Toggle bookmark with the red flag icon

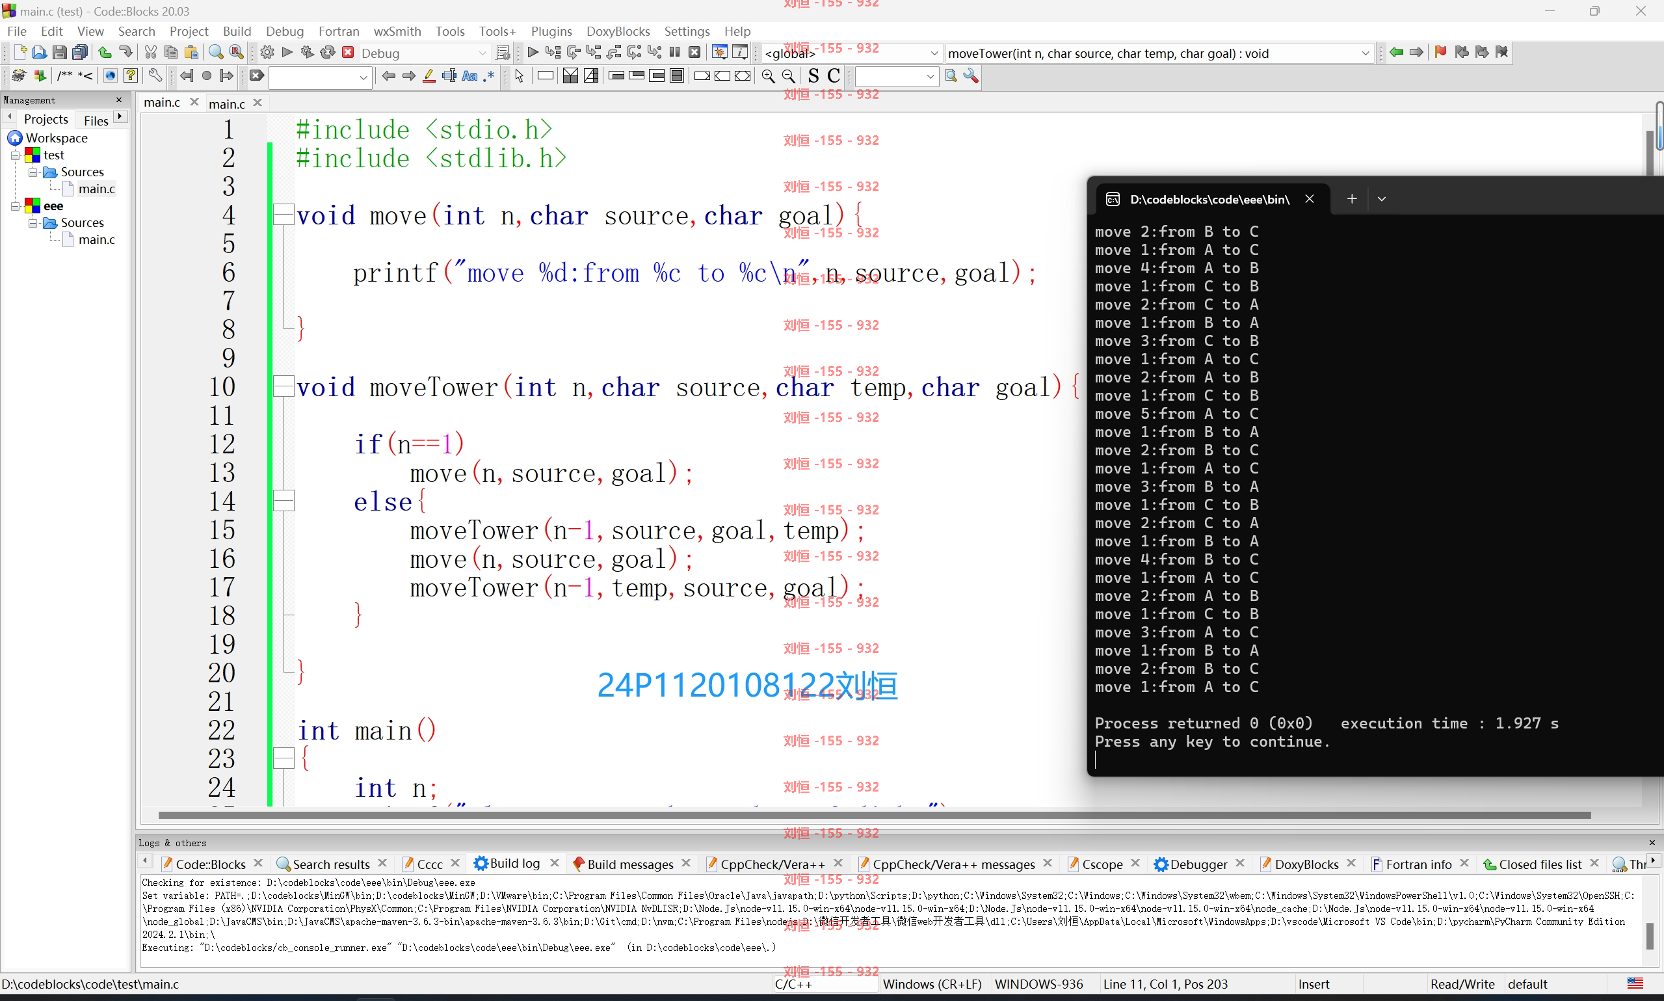[1441, 52]
